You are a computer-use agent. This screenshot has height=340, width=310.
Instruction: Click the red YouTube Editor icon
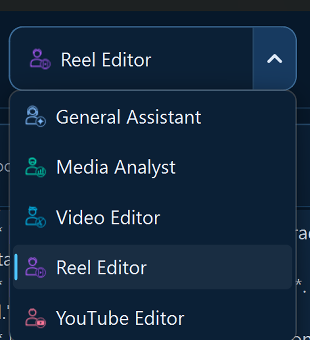[x=36, y=318]
